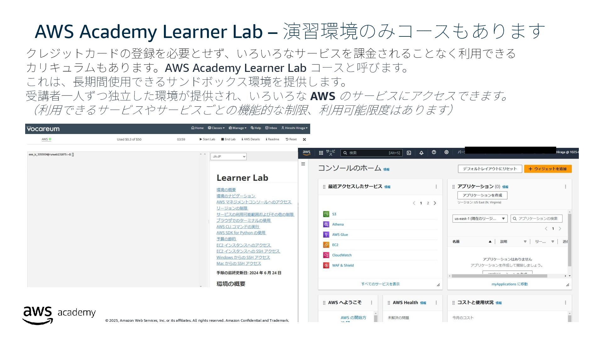Click Start Lab button

click(x=207, y=139)
